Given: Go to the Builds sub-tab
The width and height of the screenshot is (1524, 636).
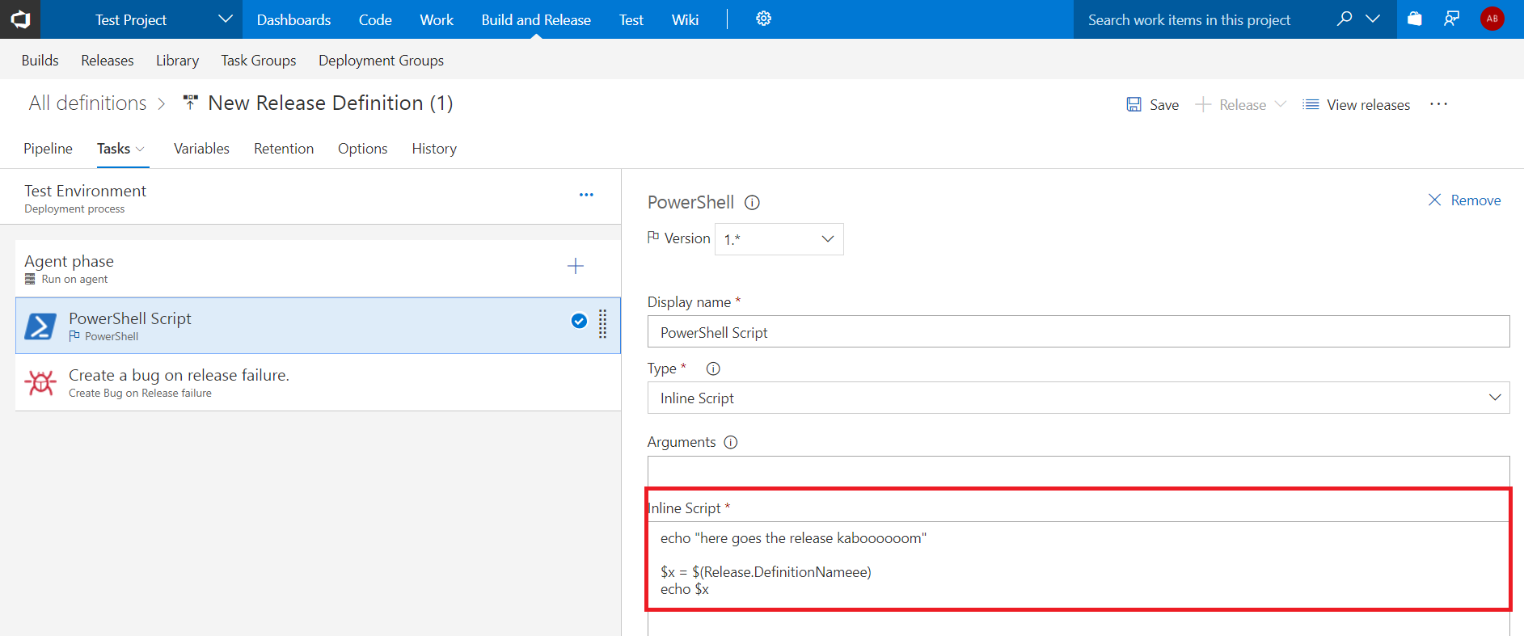Looking at the screenshot, I should pyautogui.click(x=40, y=61).
